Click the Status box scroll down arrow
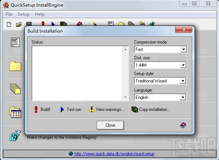The width and height of the screenshot is (219, 160). 125,97
